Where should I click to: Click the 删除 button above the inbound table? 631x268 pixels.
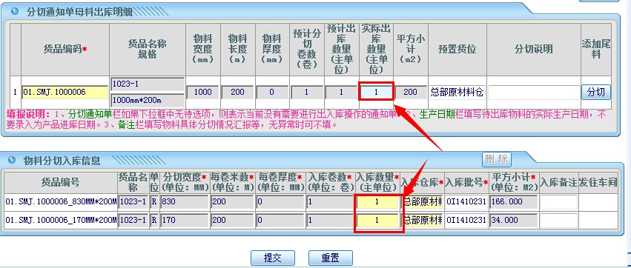pos(497,159)
